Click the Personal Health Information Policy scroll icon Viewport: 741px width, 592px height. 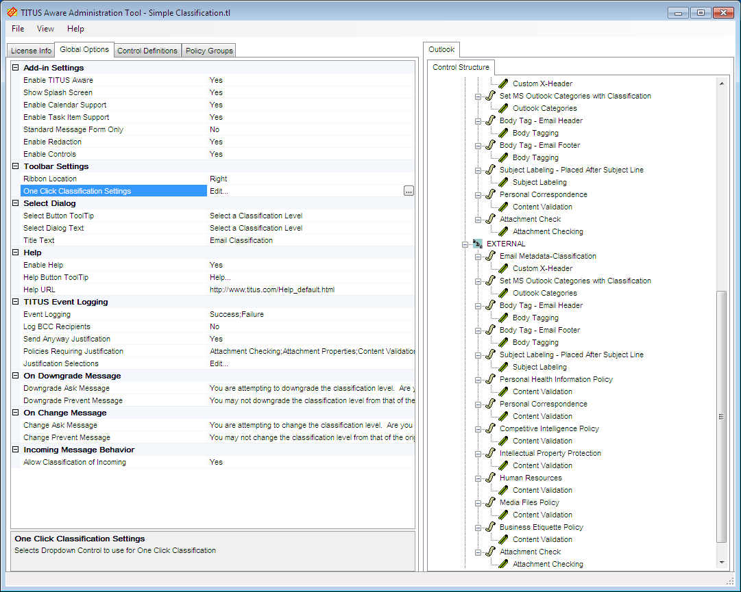(x=491, y=378)
